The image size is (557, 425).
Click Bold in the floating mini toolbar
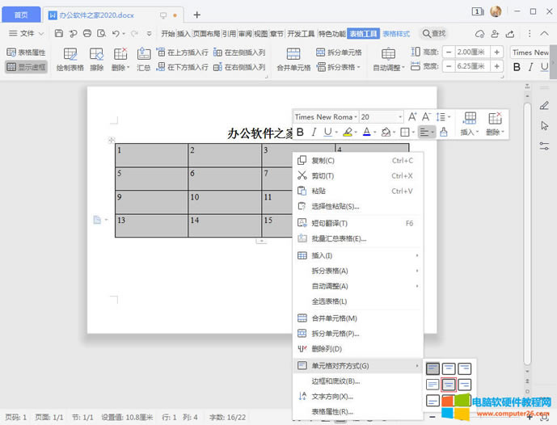point(301,133)
